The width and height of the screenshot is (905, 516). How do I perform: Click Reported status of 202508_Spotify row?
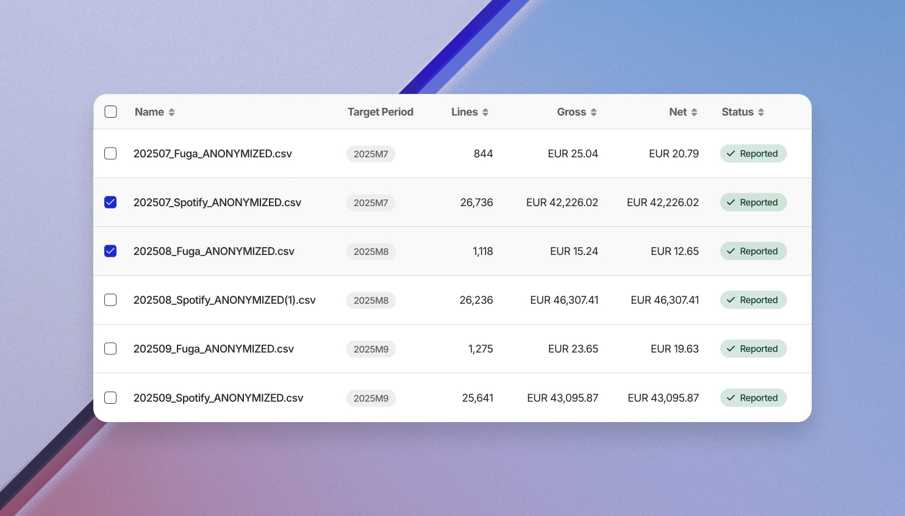point(753,300)
